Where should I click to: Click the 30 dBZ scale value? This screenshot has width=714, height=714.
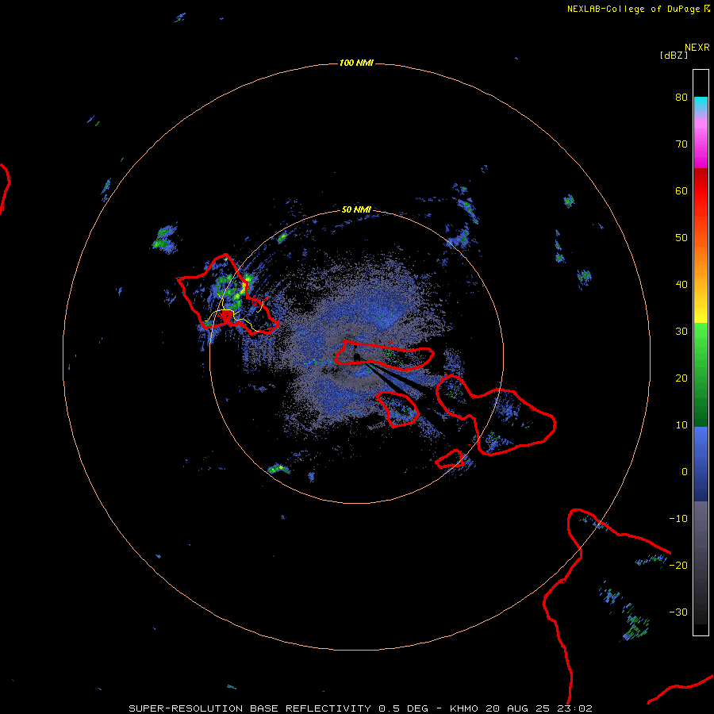(x=681, y=331)
